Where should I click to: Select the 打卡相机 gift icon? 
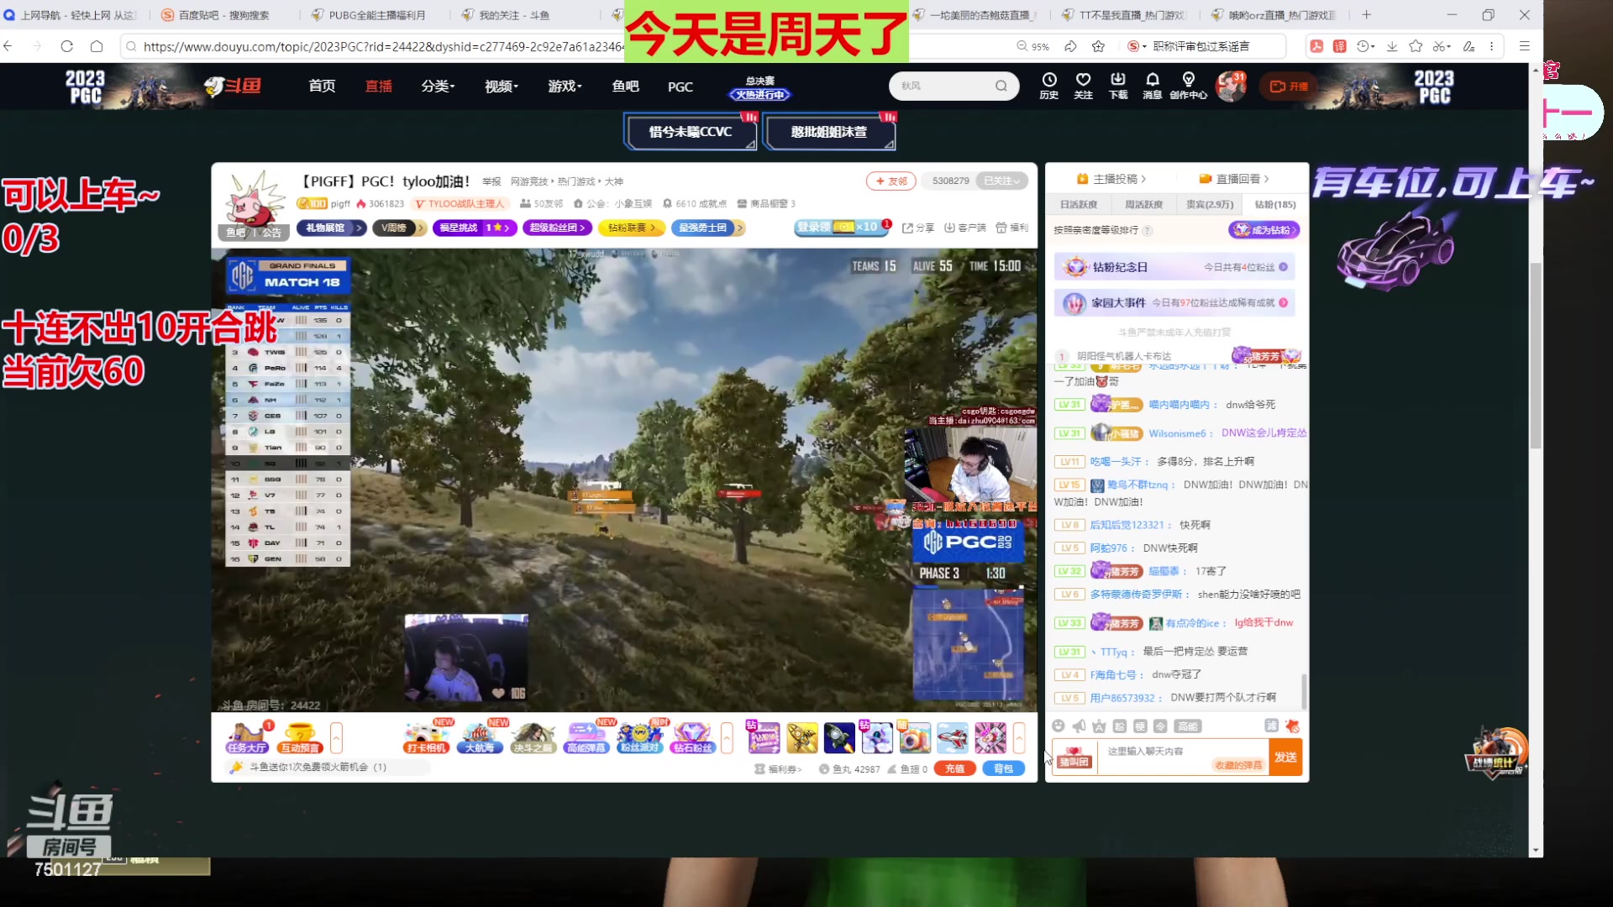[425, 737]
